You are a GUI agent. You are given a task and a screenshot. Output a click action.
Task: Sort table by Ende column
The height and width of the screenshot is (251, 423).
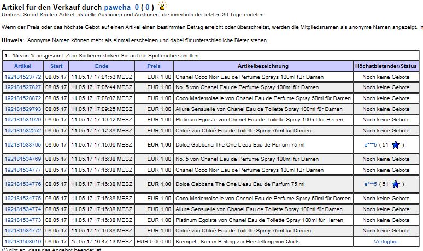point(102,66)
